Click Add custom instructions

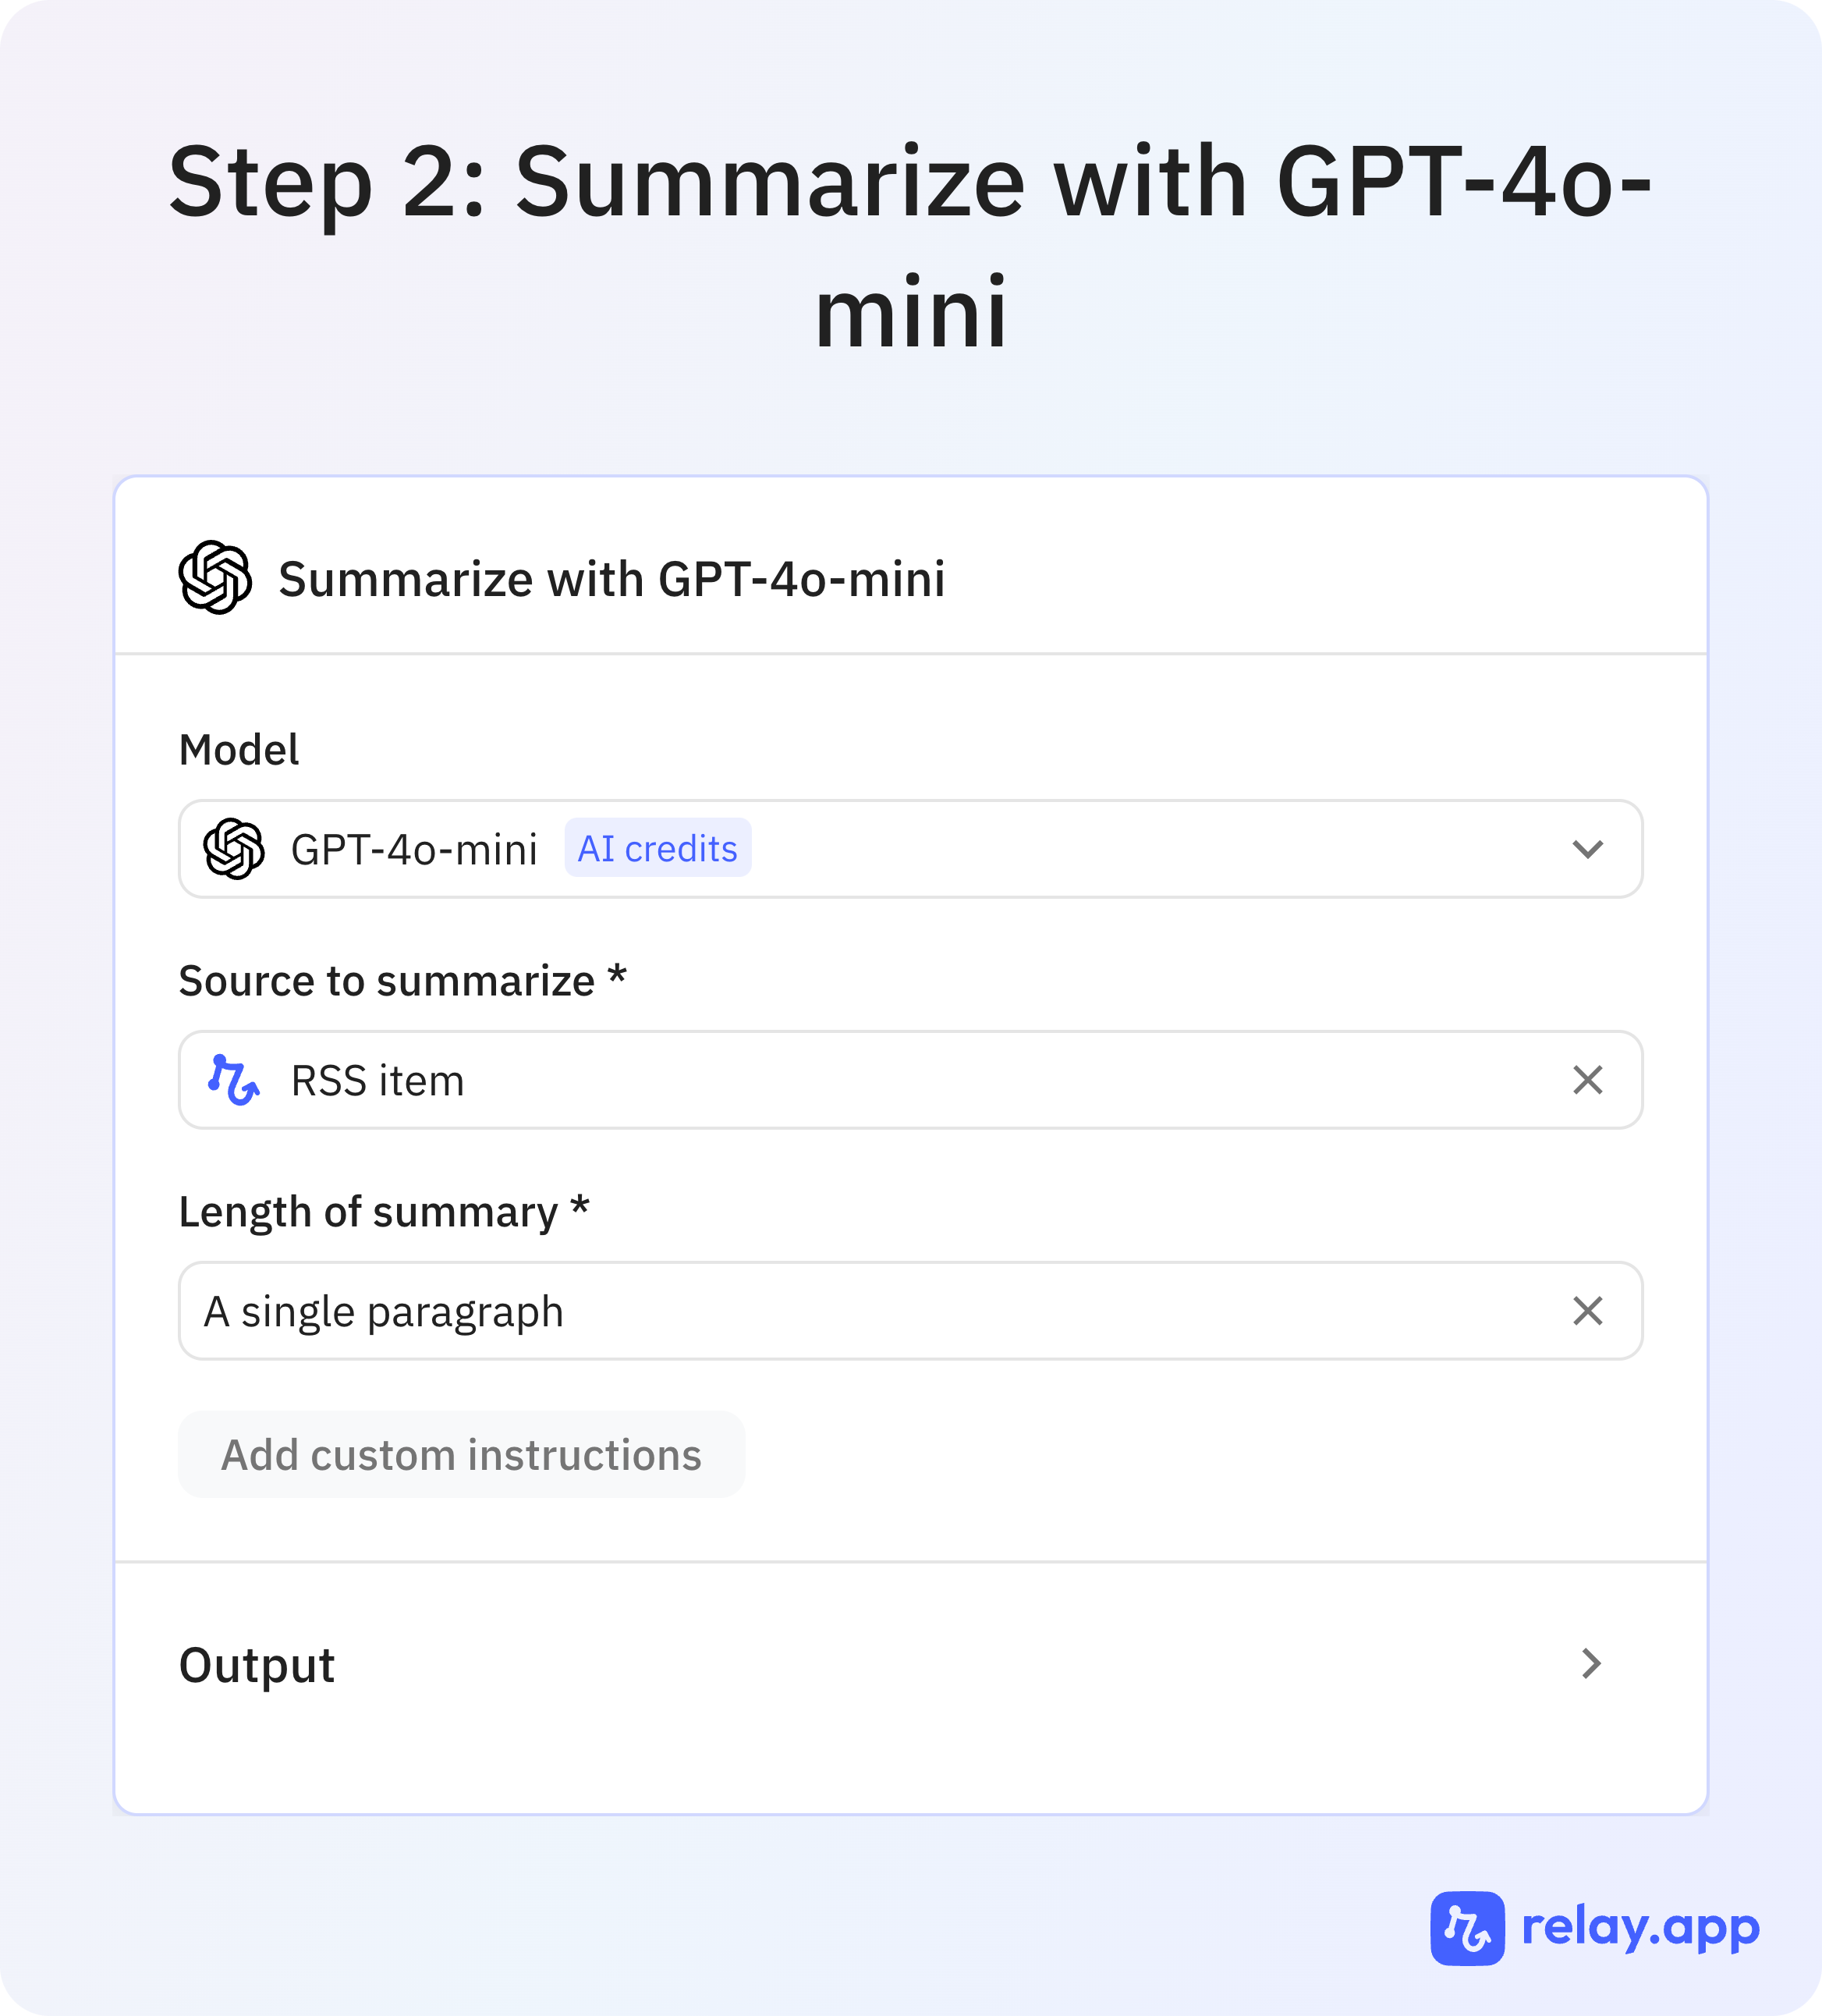coord(461,1455)
